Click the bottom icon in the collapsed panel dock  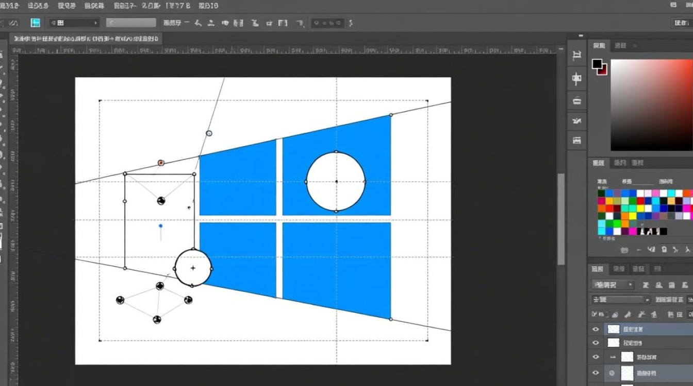click(x=577, y=140)
